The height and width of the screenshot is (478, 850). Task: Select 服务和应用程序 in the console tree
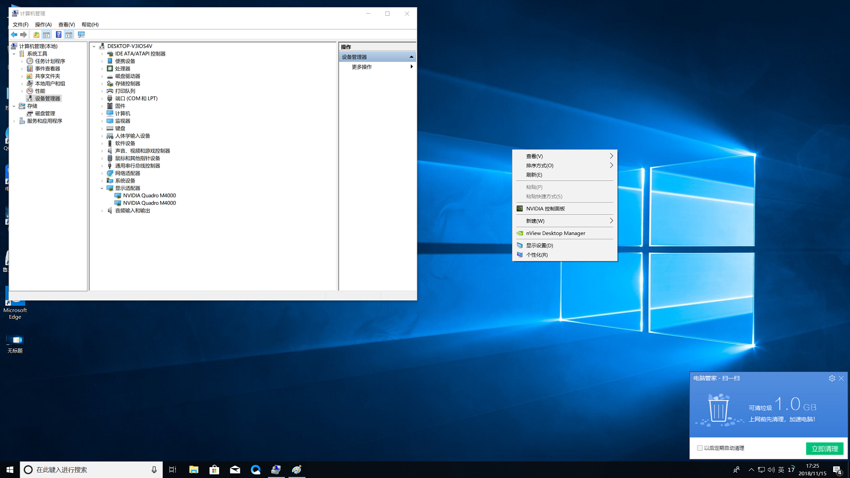[45, 121]
